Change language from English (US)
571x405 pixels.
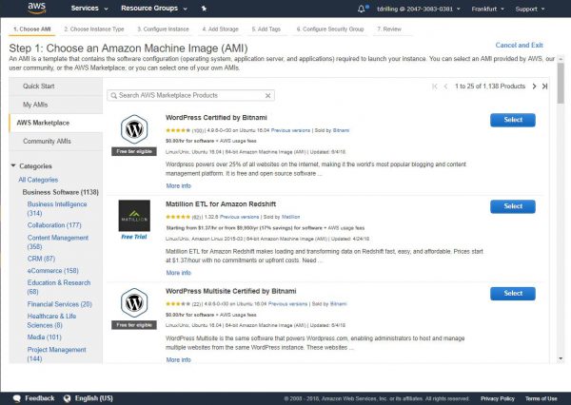click(x=89, y=398)
